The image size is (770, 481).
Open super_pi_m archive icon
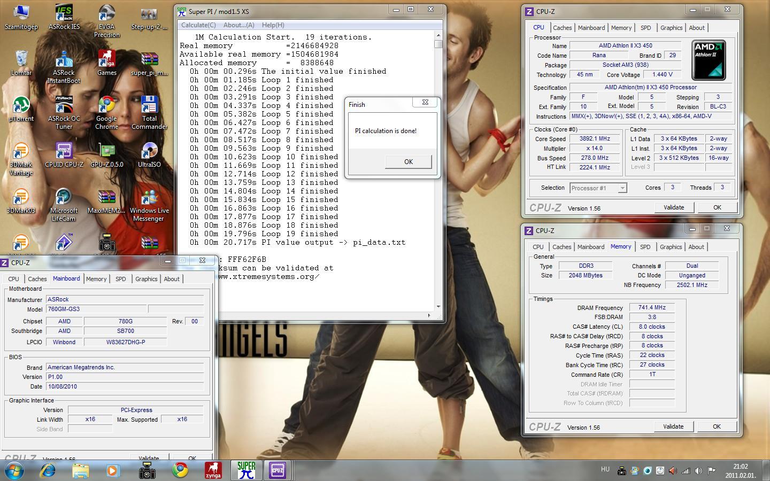click(149, 63)
